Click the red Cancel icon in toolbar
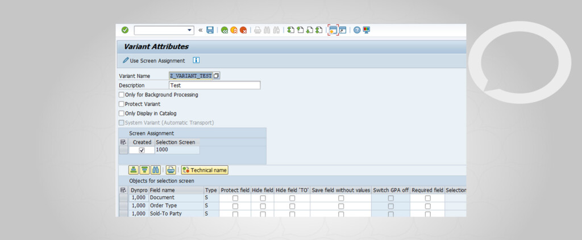Screen dimensions: 582x240 [243, 30]
